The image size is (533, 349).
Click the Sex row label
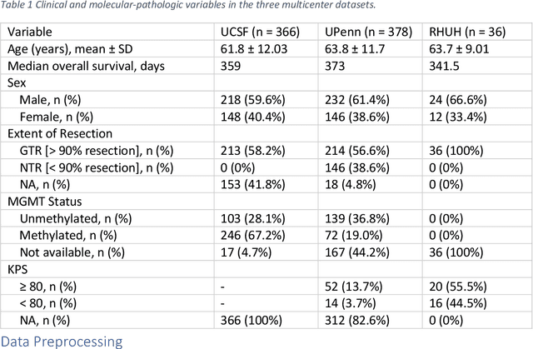coord(17,82)
